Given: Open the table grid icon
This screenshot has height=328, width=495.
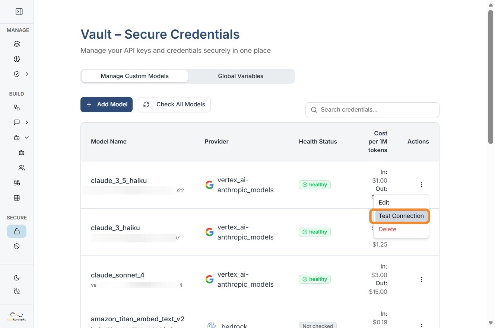Looking at the screenshot, I should click(17, 198).
